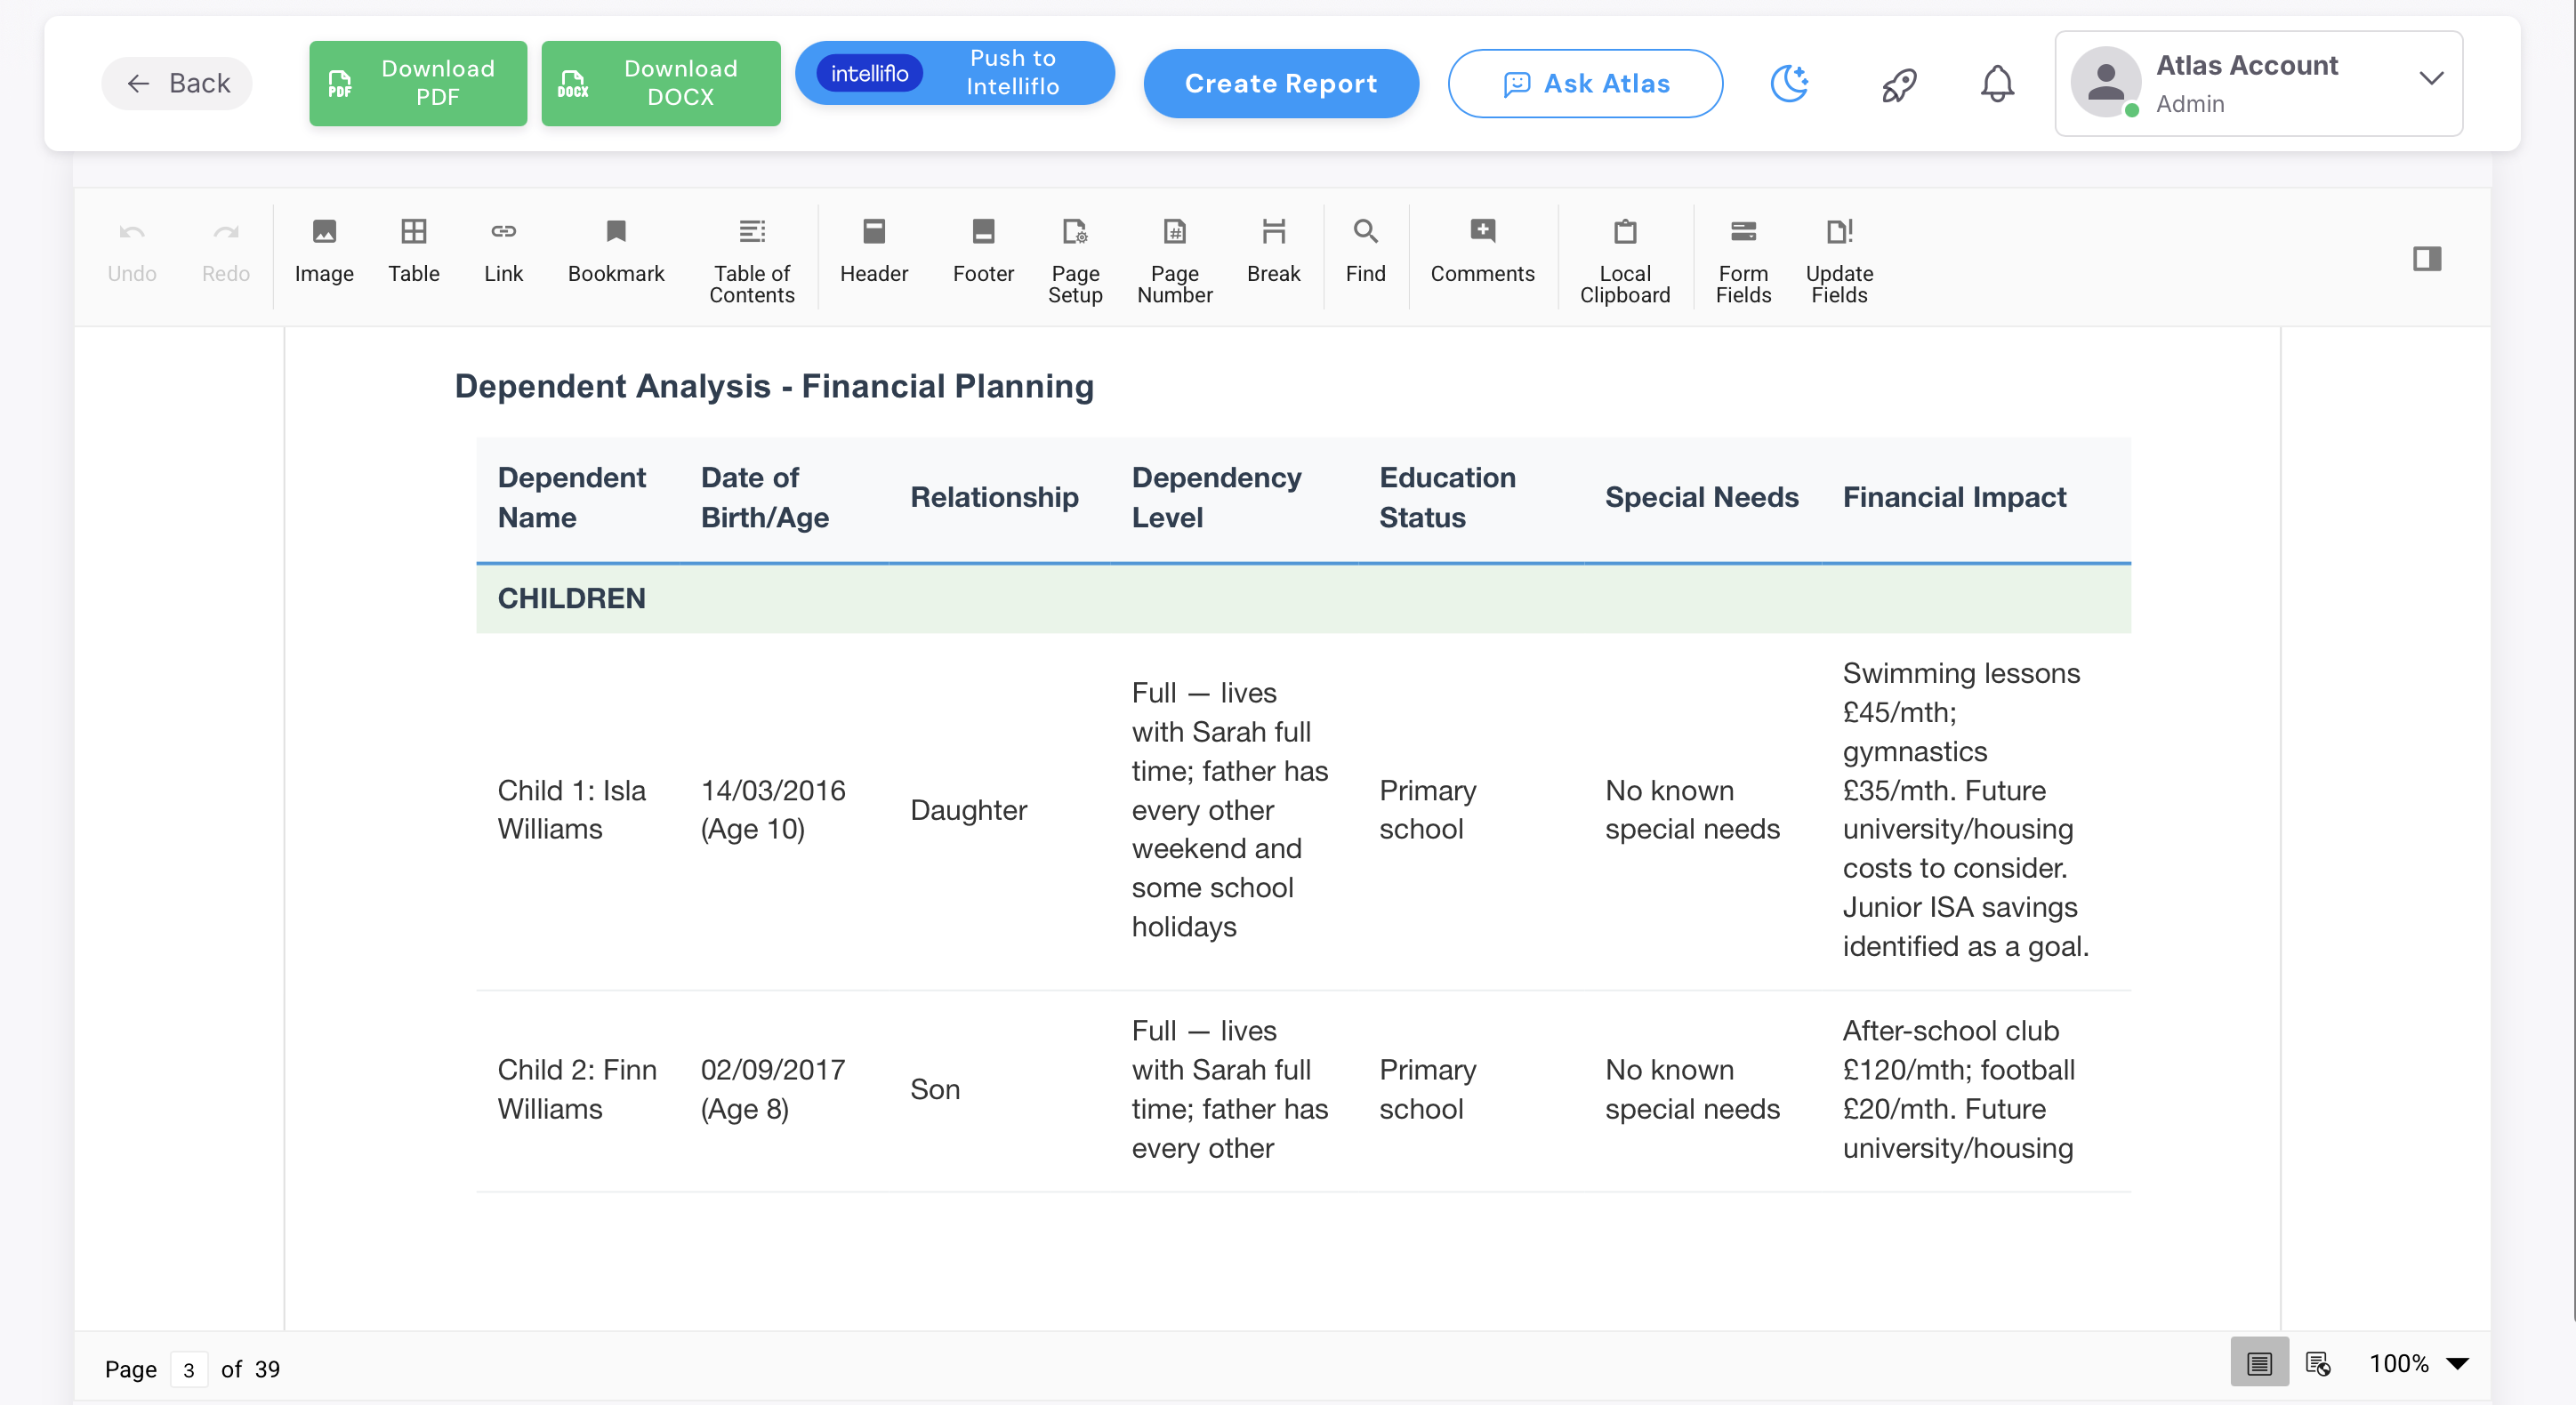
Task: Select the Child 2: Finn Williams cell
Action: tap(577, 1090)
